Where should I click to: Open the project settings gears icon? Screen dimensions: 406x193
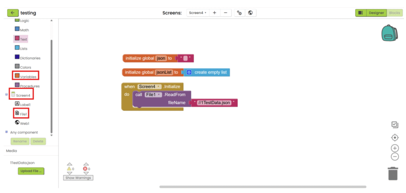tap(239, 13)
